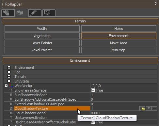Click the WindVector property label

click(24, 86)
